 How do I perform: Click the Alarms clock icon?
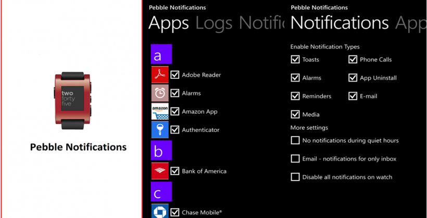(x=160, y=93)
